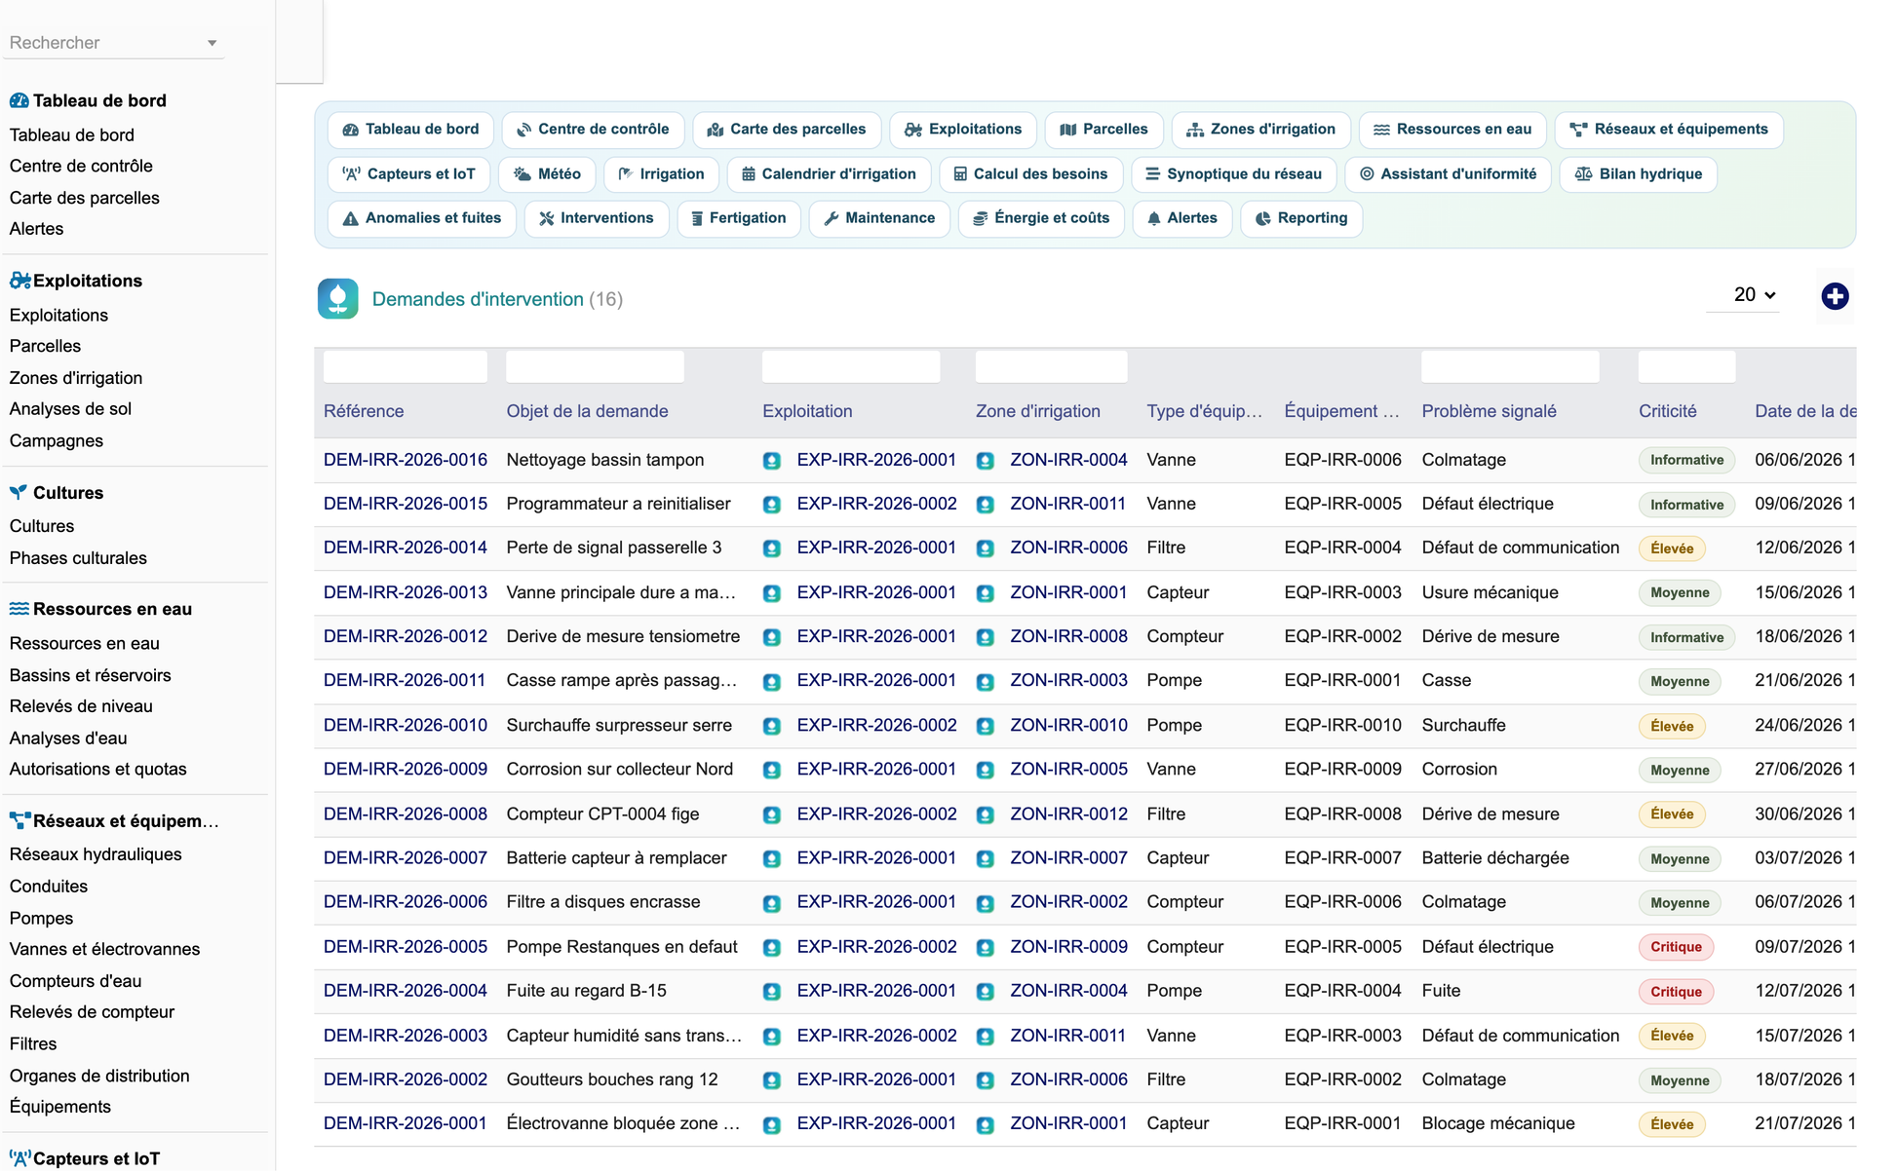Open Maintenance navigation pill

[x=879, y=218]
